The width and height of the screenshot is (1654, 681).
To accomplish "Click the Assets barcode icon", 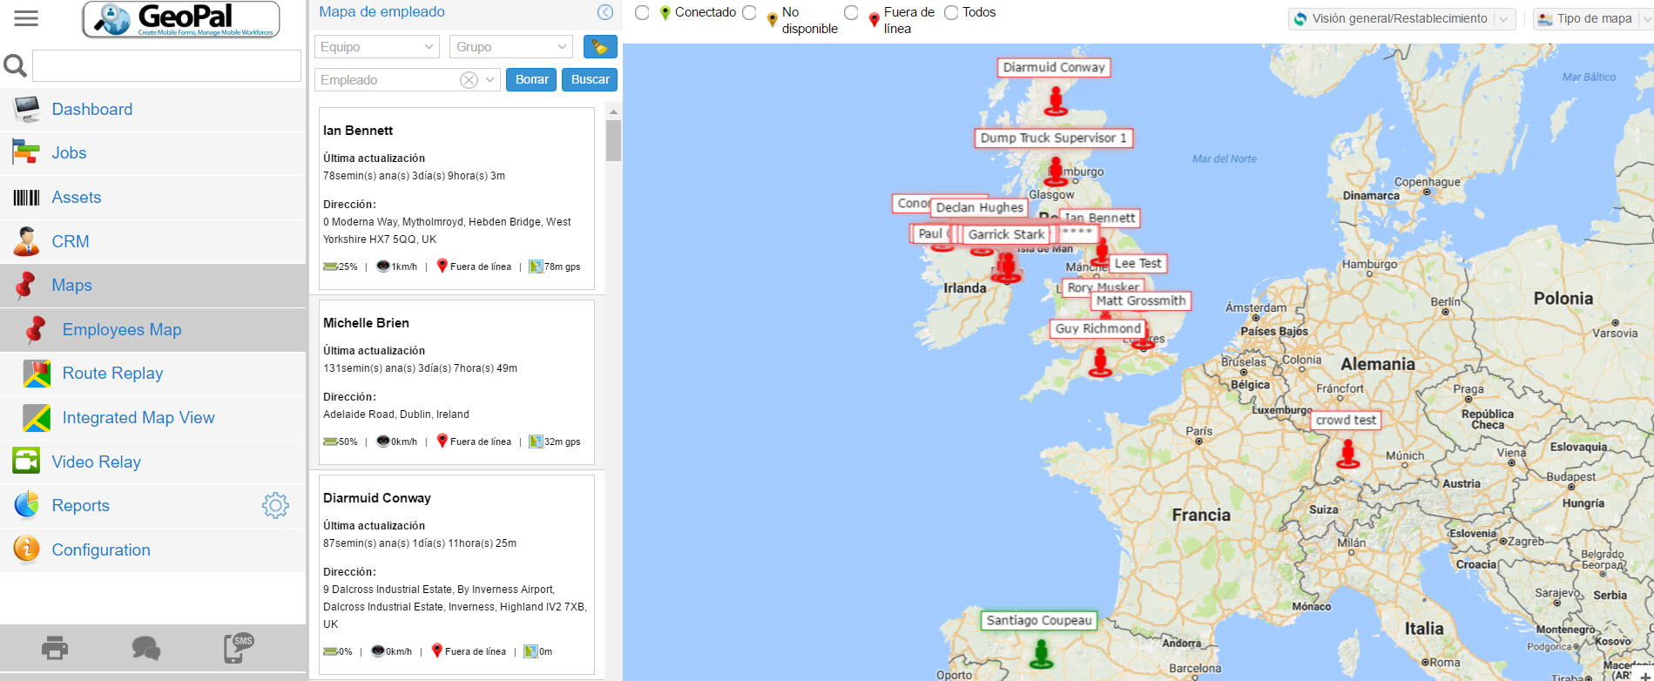I will [x=26, y=198].
